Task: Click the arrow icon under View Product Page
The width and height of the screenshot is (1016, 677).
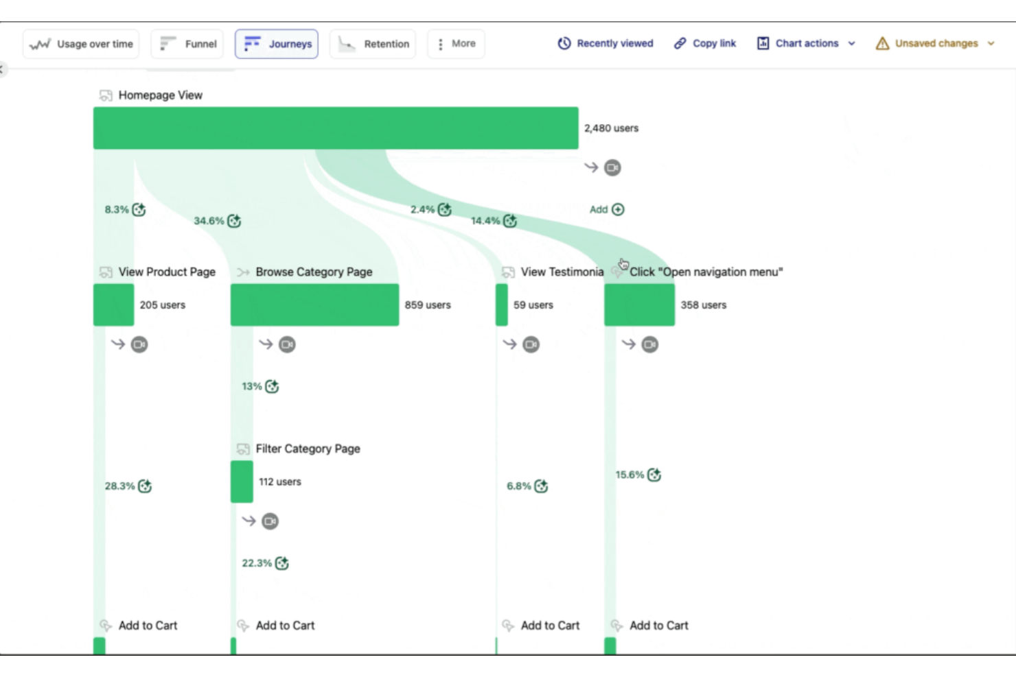Action: coord(117,344)
